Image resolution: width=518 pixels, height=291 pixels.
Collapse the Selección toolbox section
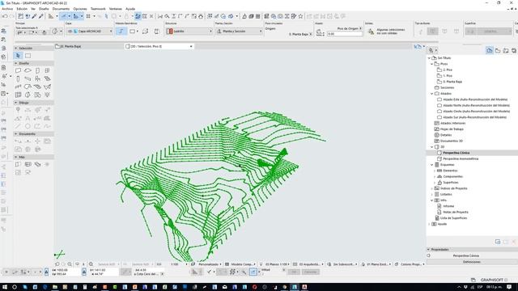(16, 48)
